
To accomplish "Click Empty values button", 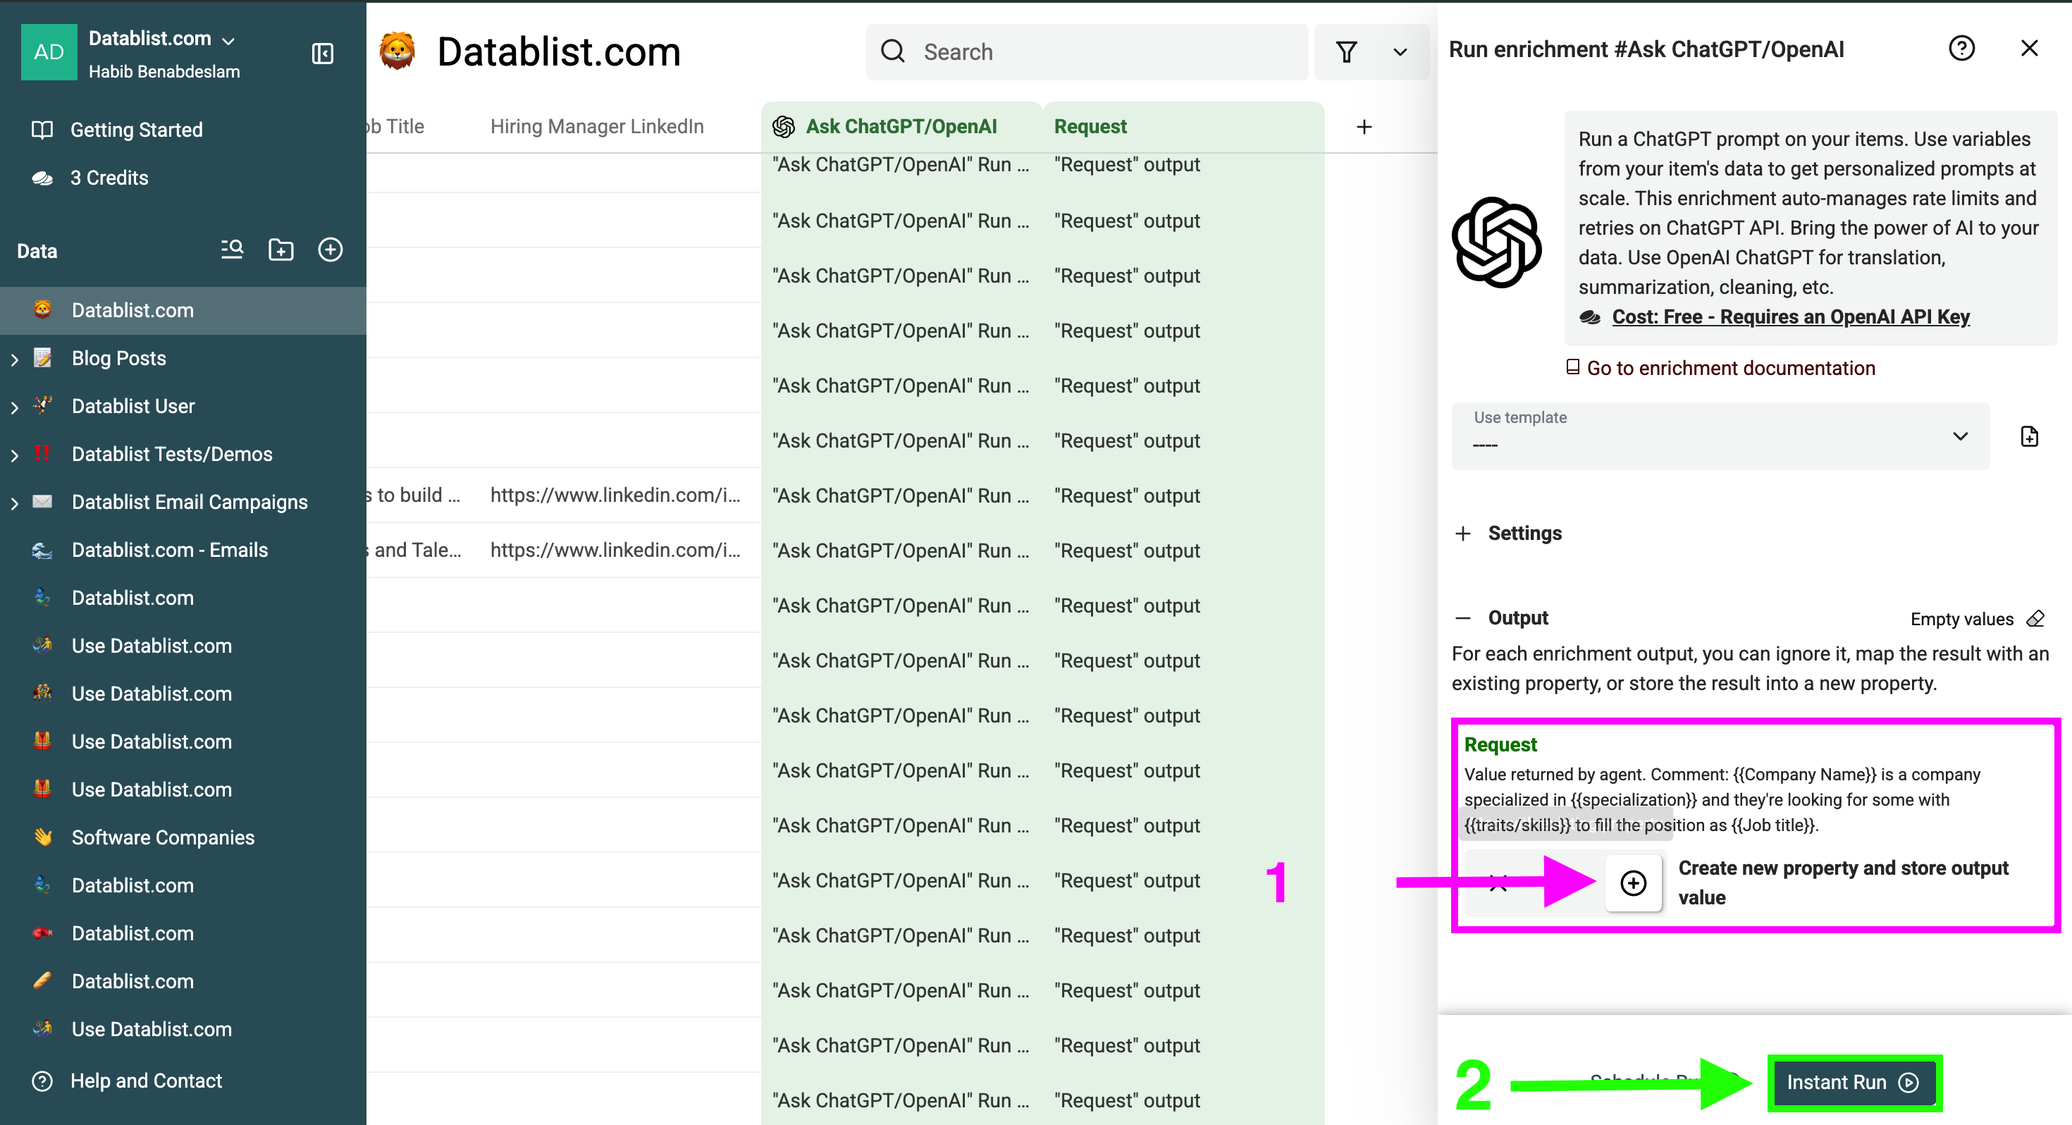I will click(x=1977, y=619).
